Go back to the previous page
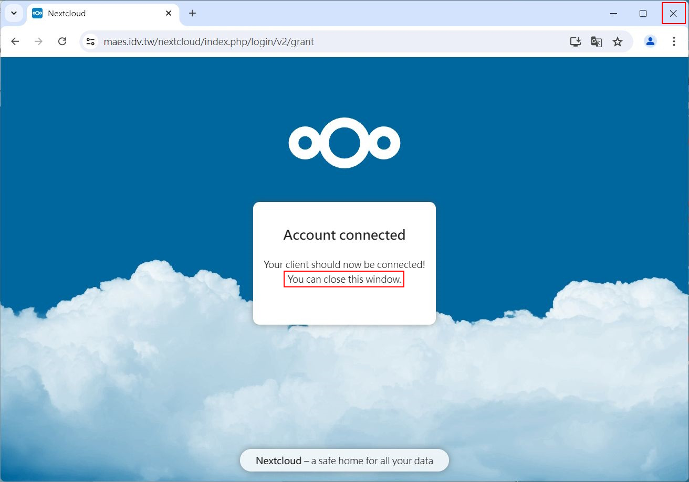 click(15, 41)
